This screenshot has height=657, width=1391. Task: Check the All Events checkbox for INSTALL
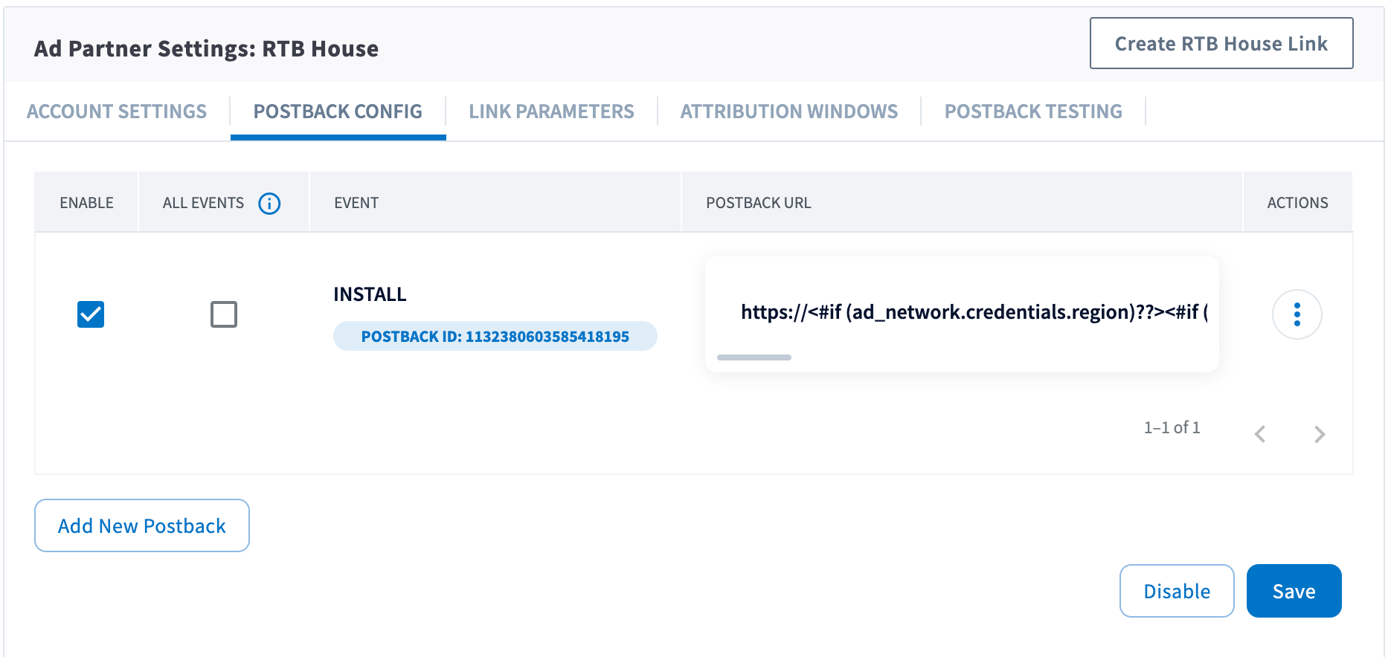tap(224, 314)
